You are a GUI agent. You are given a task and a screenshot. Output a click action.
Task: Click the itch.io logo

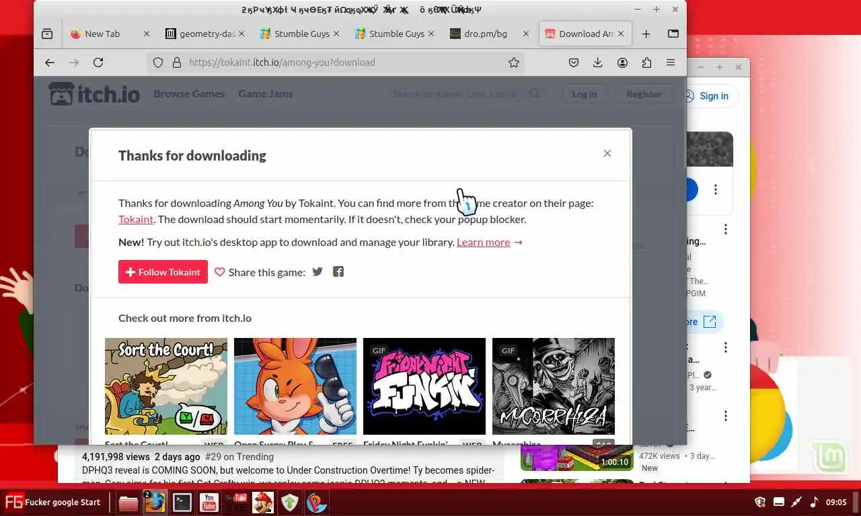tap(94, 94)
